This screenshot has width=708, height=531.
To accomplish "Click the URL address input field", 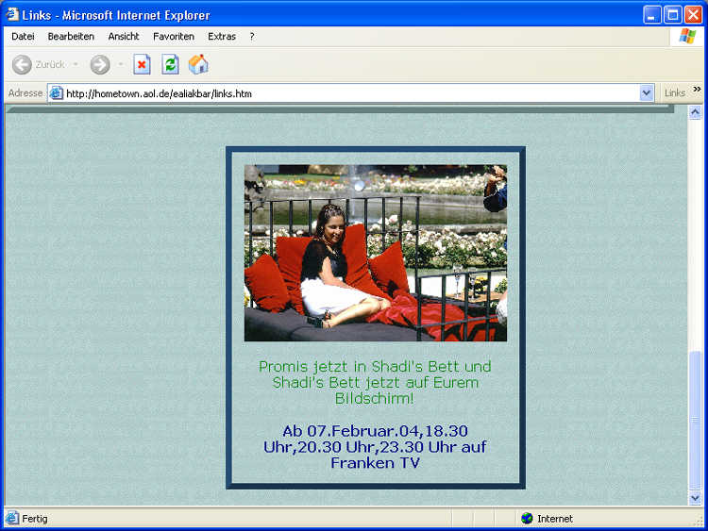I will coord(349,93).
